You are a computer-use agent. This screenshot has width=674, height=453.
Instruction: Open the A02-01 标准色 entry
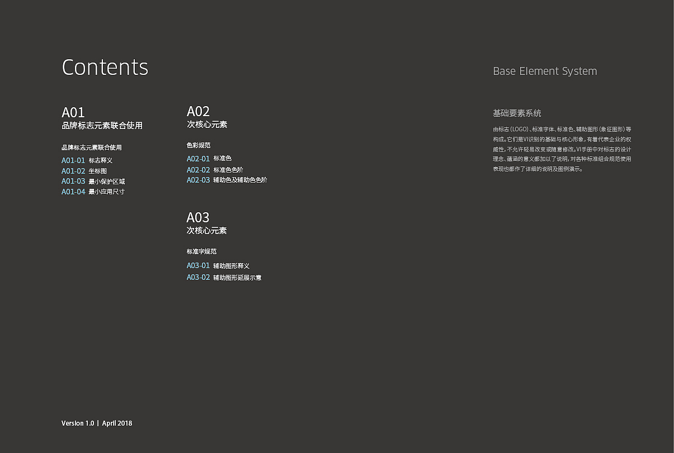[209, 159]
